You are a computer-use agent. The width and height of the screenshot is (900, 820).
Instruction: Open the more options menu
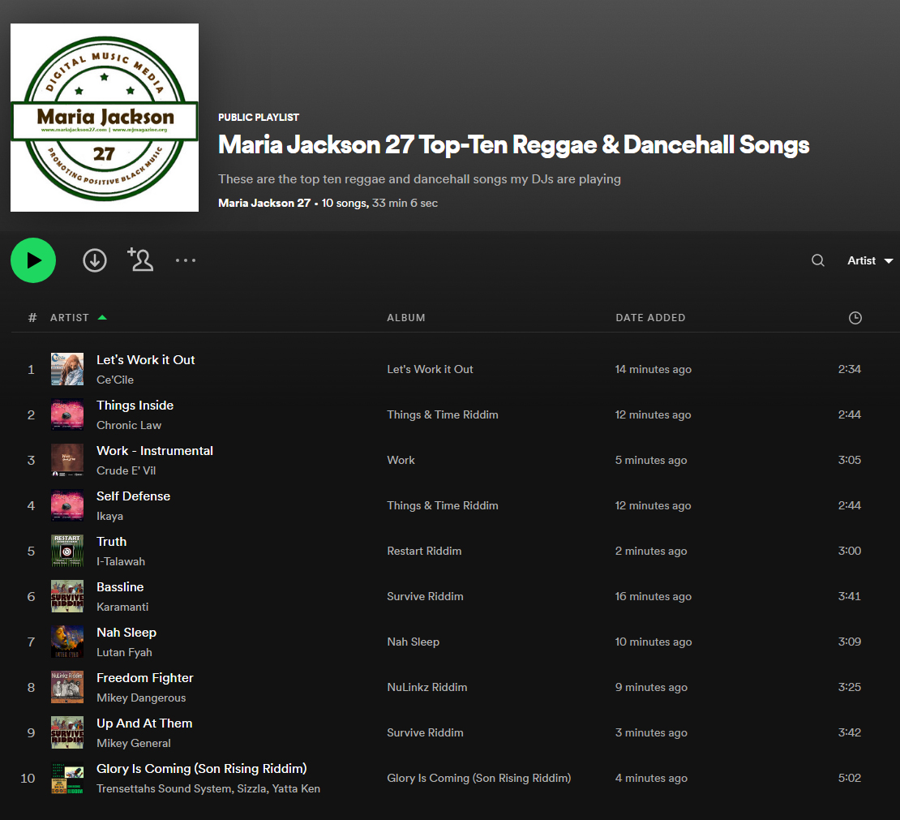point(186,260)
